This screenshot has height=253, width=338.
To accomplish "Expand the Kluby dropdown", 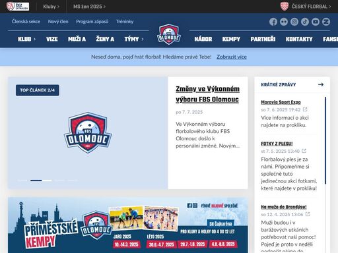I will coord(51,7).
